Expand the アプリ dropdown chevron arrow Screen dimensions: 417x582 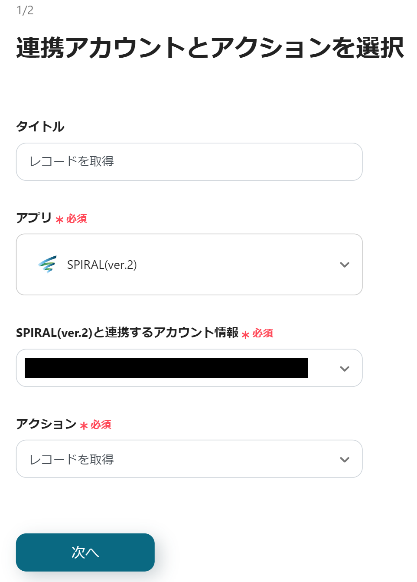tap(345, 265)
